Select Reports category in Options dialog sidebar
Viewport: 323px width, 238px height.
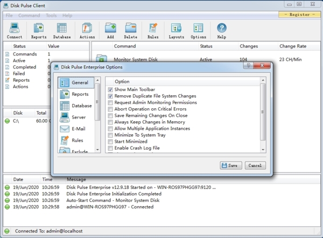click(x=76, y=94)
